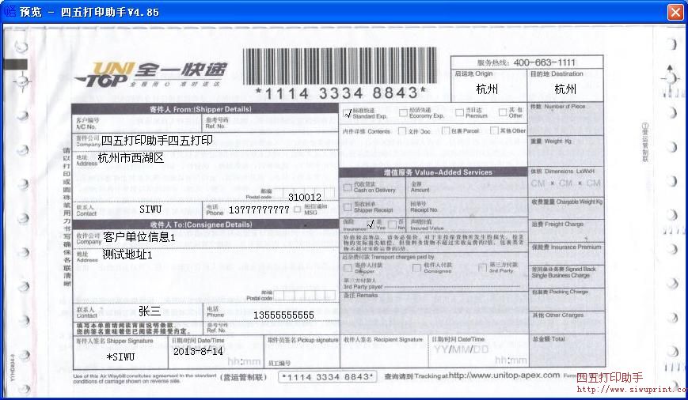Viewport: 688px width, 400px height.
Task: Tick the Cash on Delivery checkbox
Action: click(348, 187)
